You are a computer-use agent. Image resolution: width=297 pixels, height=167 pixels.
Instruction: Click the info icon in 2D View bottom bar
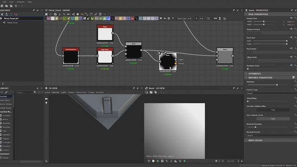(171, 161)
